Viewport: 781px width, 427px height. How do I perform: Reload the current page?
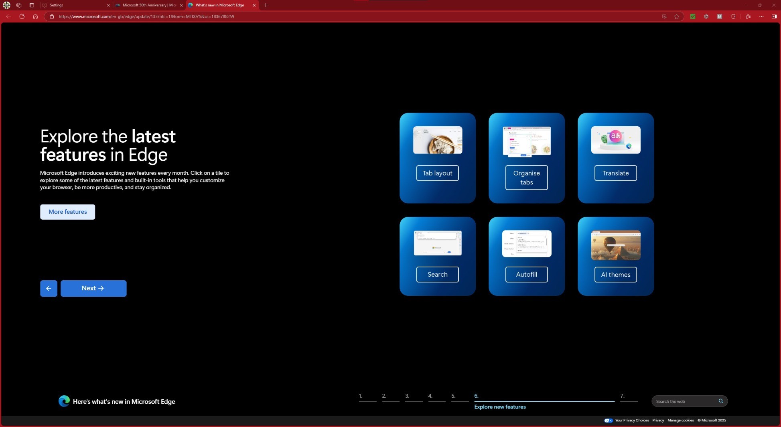(22, 16)
